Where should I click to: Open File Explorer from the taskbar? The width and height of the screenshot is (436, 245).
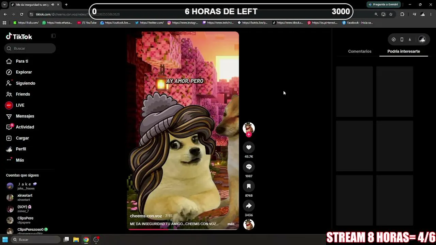coord(76,240)
